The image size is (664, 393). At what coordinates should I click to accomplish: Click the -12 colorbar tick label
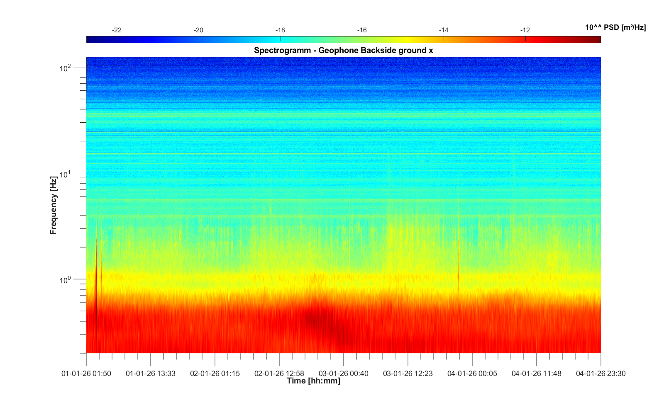(525, 30)
